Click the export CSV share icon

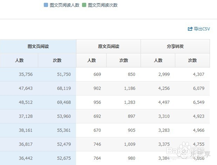tap(190, 29)
